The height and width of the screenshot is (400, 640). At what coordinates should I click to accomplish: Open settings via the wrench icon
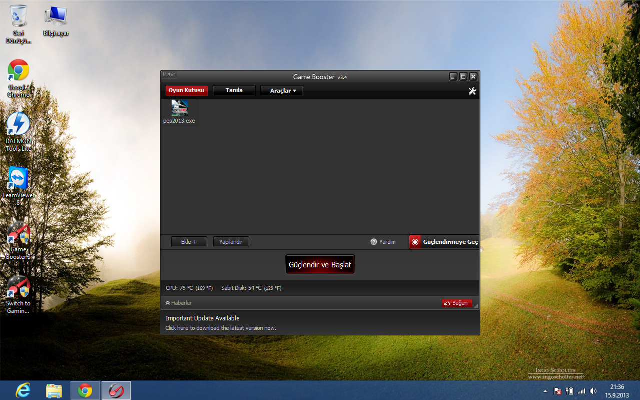point(472,91)
